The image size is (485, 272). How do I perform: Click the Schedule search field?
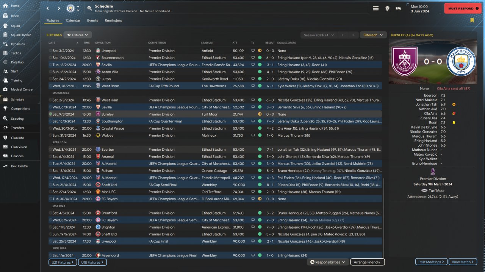(226, 8)
